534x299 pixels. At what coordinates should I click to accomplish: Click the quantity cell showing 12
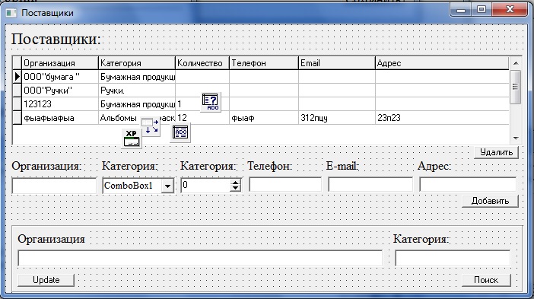click(x=202, y=118)
